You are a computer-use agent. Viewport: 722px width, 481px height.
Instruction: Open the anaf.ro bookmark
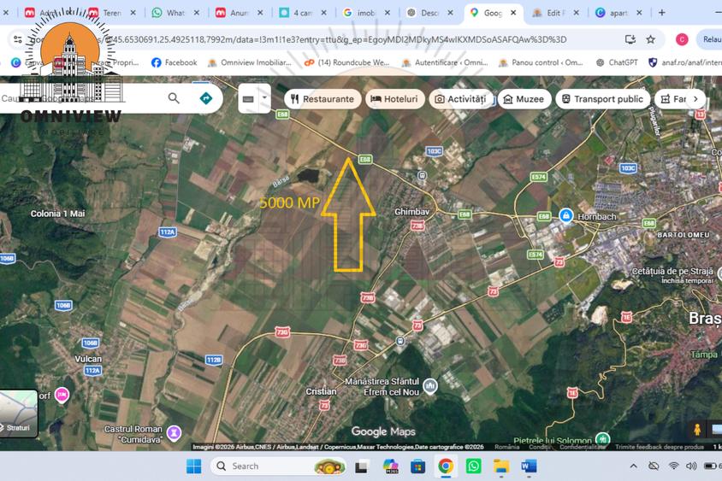click(x=685, y=62)
